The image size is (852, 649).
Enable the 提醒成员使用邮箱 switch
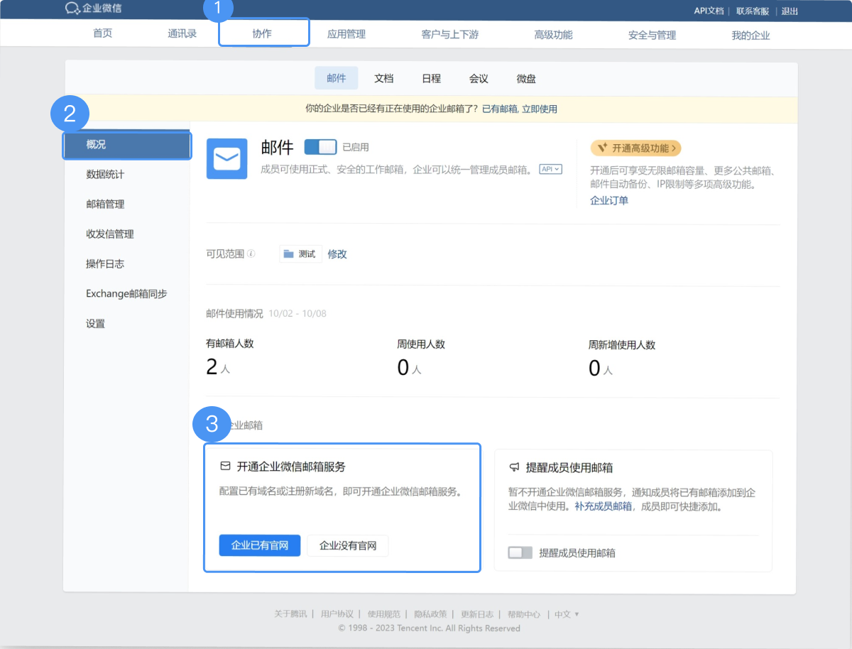(x=520, y=552)
